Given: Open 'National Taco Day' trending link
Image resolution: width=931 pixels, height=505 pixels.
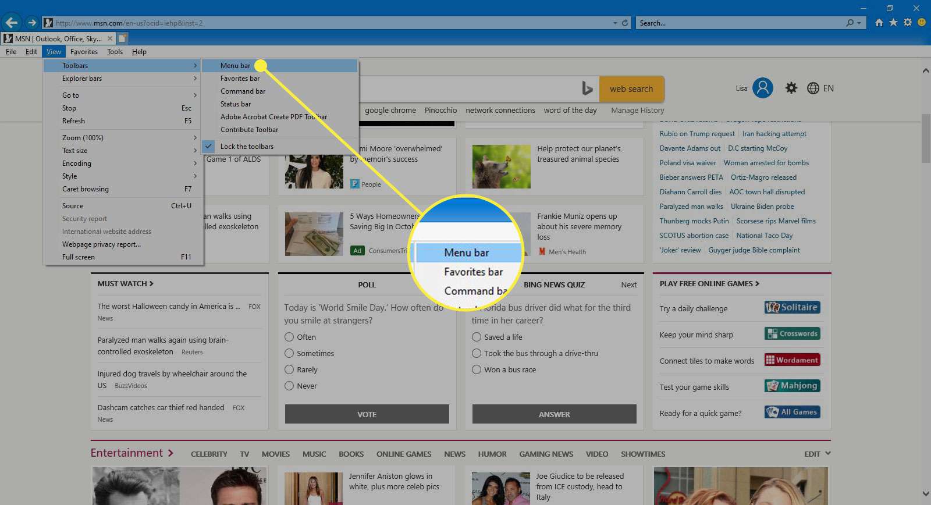Looking at the screenshot, I should (x=765, y=235).
